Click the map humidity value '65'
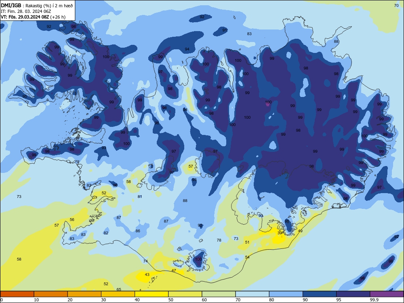404x303 pixels. pyautogui.click(x=119, y=289)
